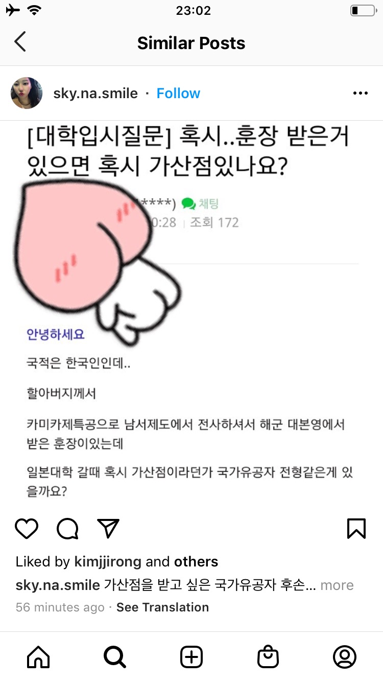Open the Profile tab icon
This screenshot has width=383, height=682.
345,657
